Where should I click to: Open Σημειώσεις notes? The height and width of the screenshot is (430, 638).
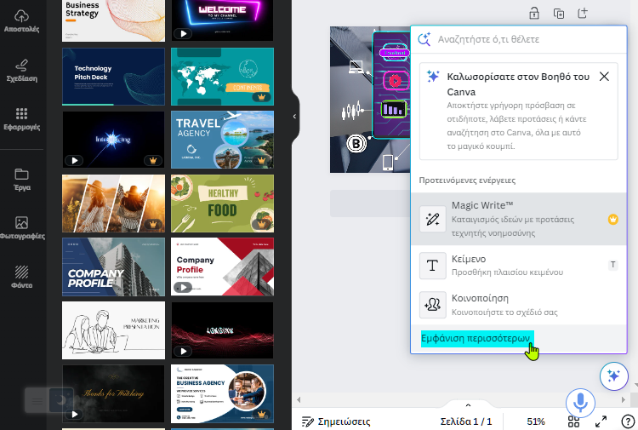click(336, 421)
